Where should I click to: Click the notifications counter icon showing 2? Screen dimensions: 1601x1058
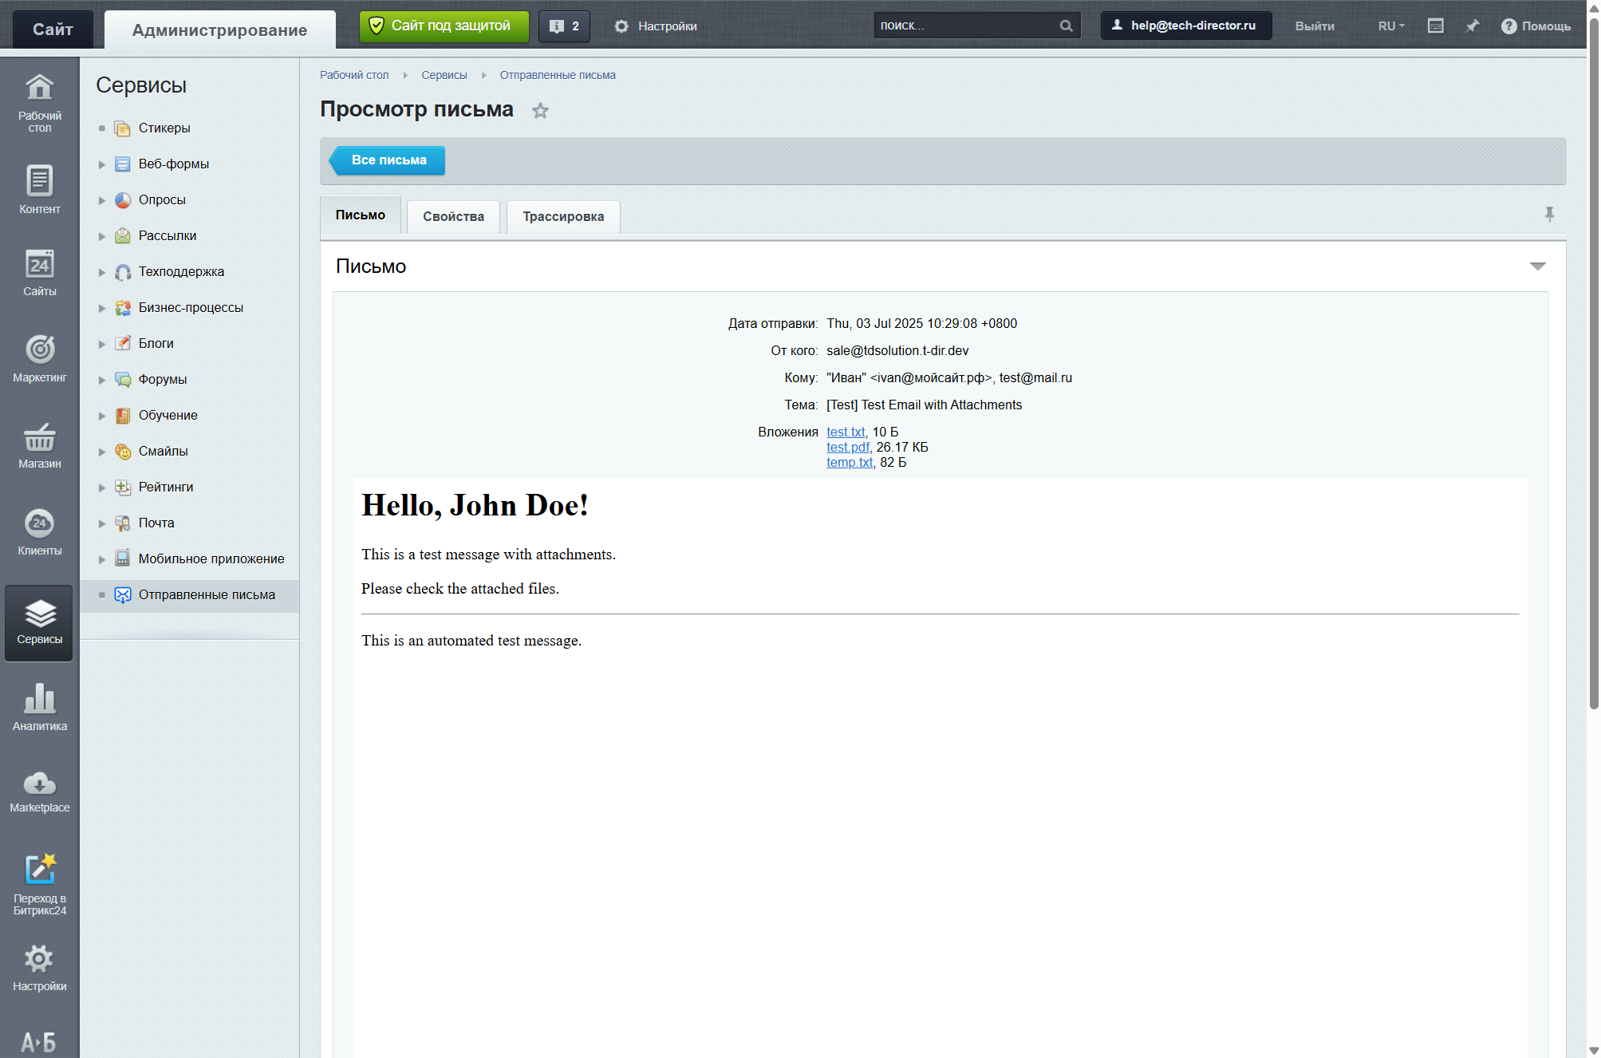pyautogui.click(x=564, y=26)
